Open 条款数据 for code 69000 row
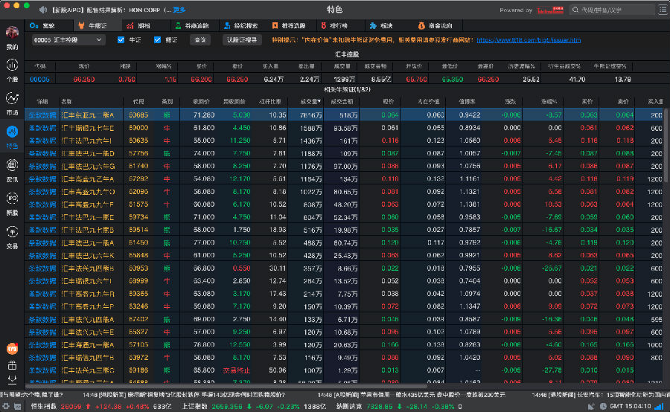The height and width of the screenshot is (412, 670). point(42,128)
